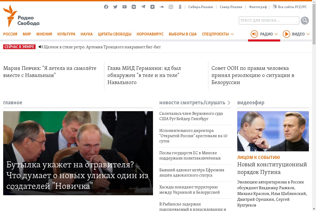Expand the Радио dropdown
Screen dimensions: 316x211
(x=264, y=34)
